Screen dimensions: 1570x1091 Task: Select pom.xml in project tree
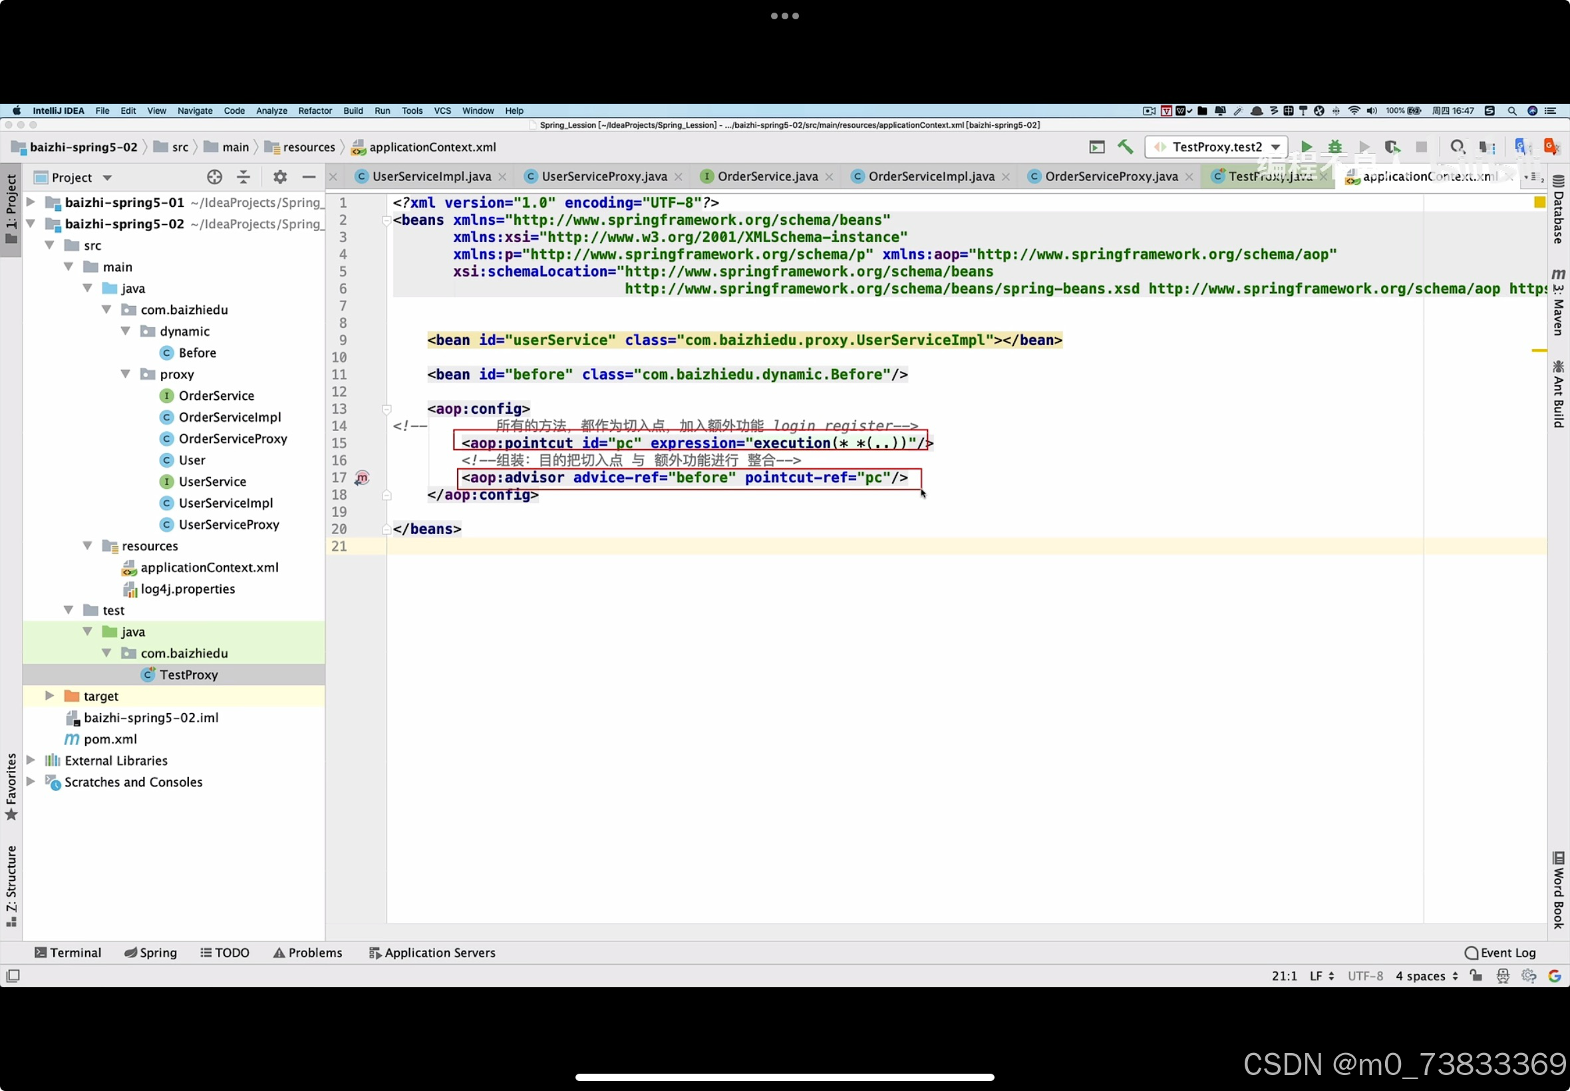110,739
